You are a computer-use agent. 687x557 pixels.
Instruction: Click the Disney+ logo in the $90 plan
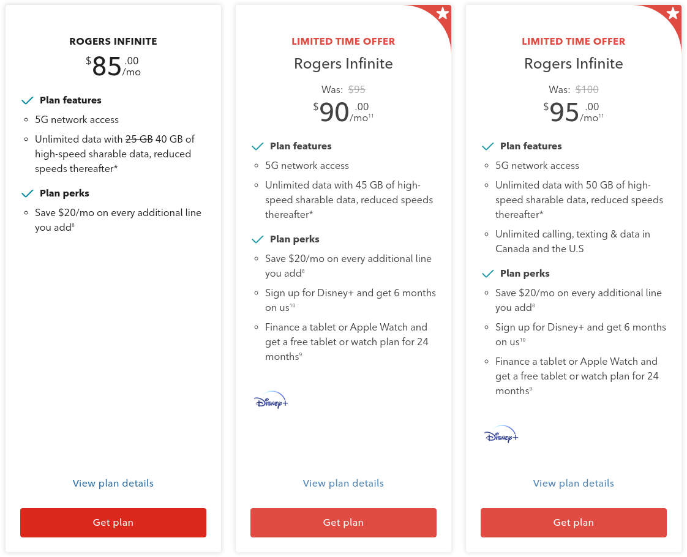(271, 400)
